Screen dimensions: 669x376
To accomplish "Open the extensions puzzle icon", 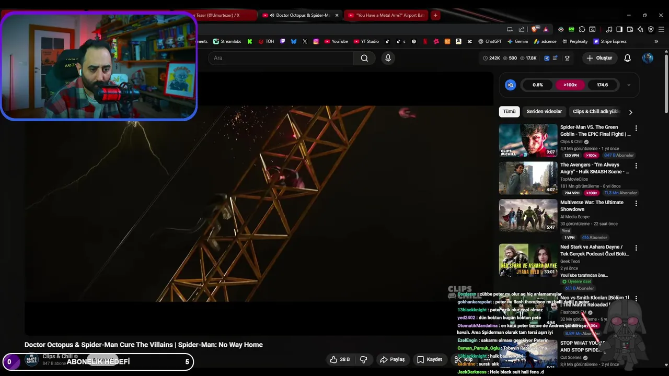I will click(582, 29).
